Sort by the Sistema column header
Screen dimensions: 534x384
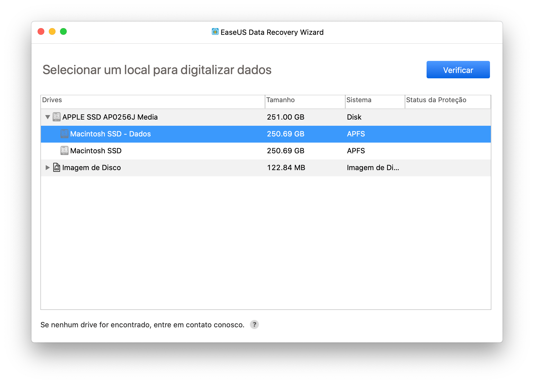375,102
